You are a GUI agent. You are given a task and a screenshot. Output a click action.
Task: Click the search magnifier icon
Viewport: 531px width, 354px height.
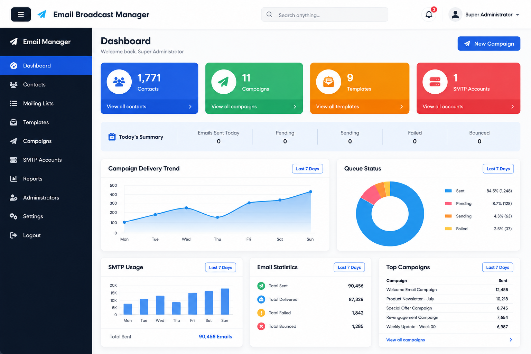click(269, 15)
